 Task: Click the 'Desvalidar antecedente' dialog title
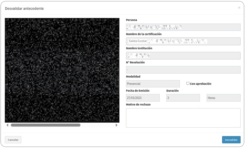(x=24, y=9)
